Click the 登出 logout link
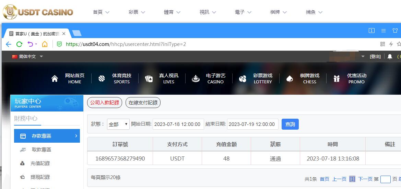The image size is (401, 189). (375, 57)
